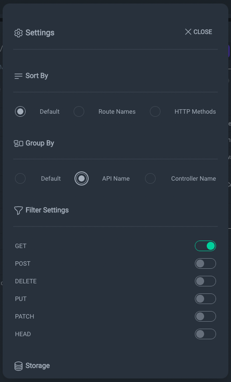Screen dimensions: 231x382
Task: Click the Filter Settings funnel icon
Action: click(19, 211)
